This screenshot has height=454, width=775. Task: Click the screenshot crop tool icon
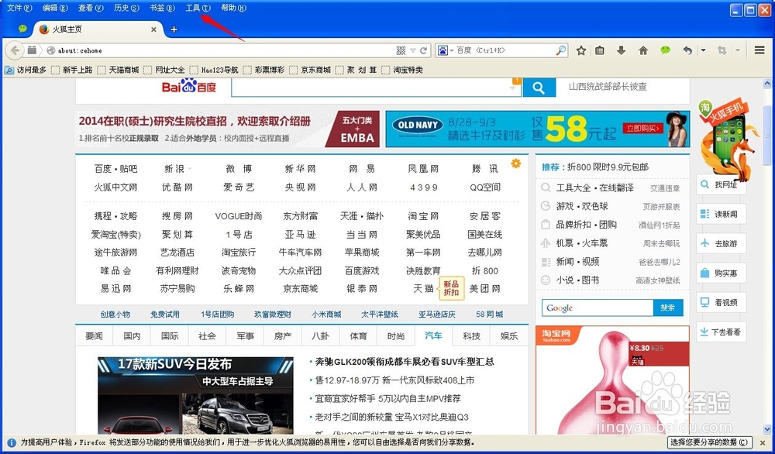pos(722,50)
